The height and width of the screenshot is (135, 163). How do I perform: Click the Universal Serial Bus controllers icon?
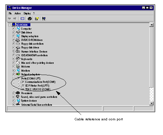18,104
